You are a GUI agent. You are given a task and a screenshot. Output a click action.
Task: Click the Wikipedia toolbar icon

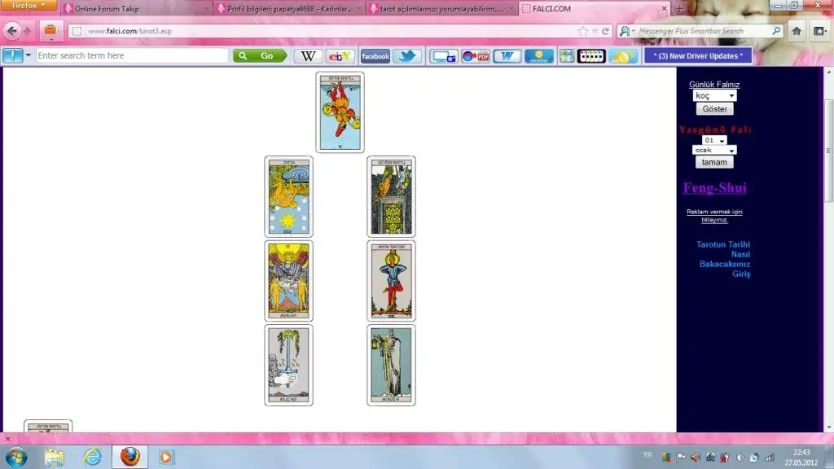(x=307, y=56)
